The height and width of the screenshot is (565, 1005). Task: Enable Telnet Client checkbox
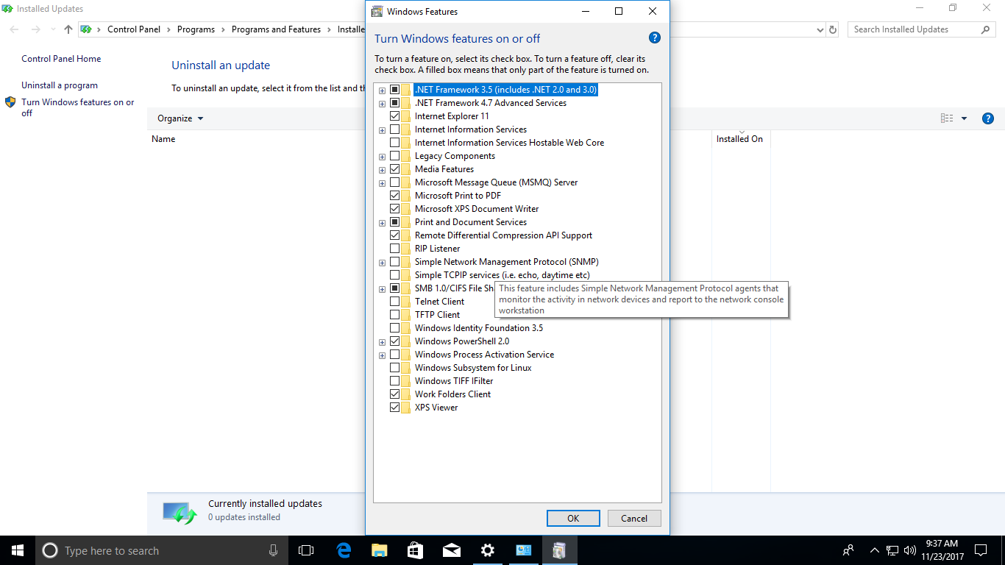(395, 302)
